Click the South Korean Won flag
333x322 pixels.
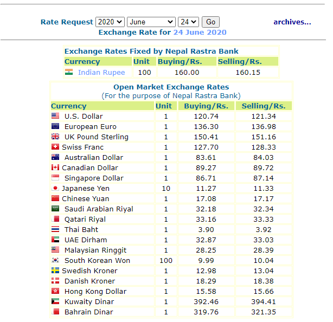[x=55, y=260]
